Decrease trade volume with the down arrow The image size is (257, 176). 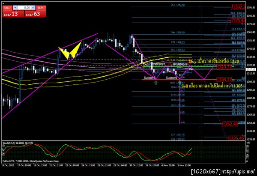coord(15,8)
